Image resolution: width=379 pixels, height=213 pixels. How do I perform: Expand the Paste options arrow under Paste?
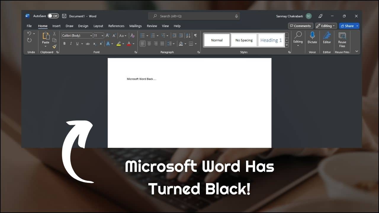(x=46, y=46)
